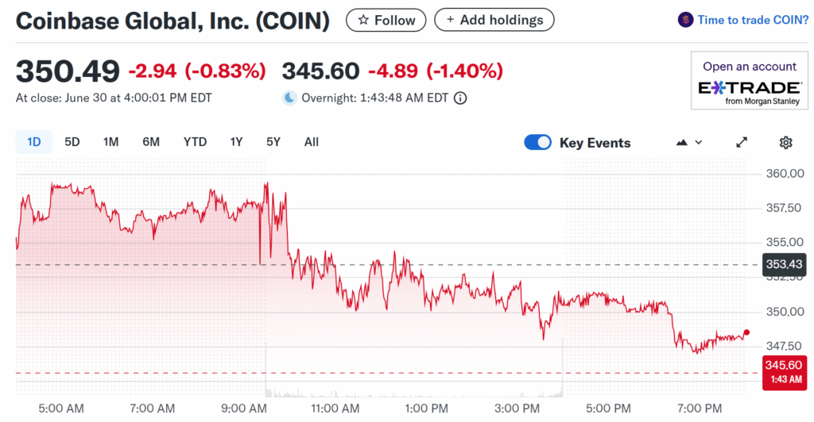Select the 1D time range
Image resolution: width=814 pixels, height=422 pixels.
pos(34,142)
